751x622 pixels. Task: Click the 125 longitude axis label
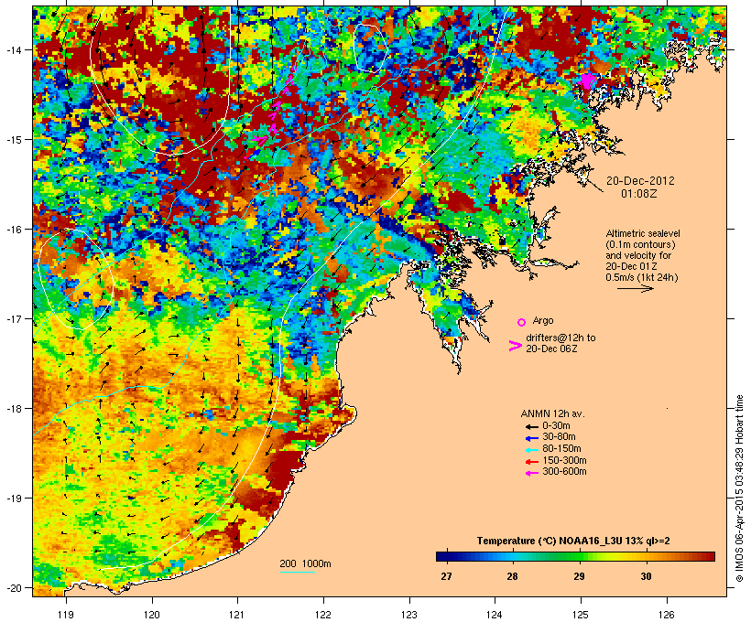[581, 615]
